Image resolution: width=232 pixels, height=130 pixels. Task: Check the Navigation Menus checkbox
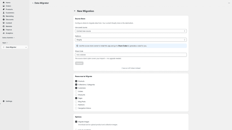[76, 108]
